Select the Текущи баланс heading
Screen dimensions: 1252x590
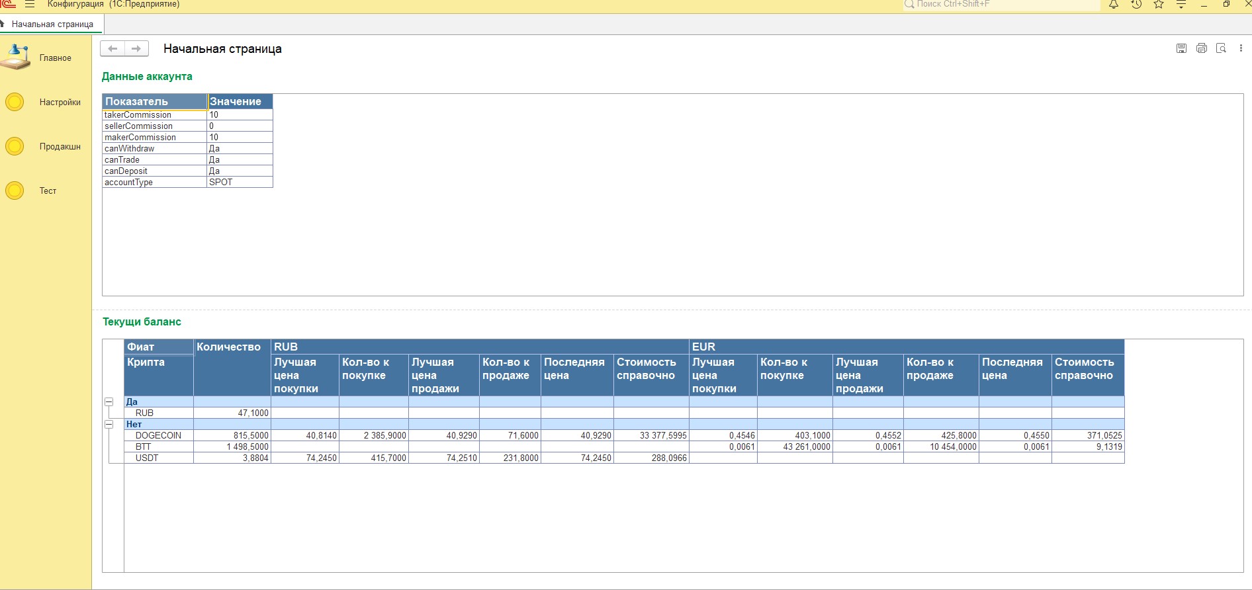142,322
